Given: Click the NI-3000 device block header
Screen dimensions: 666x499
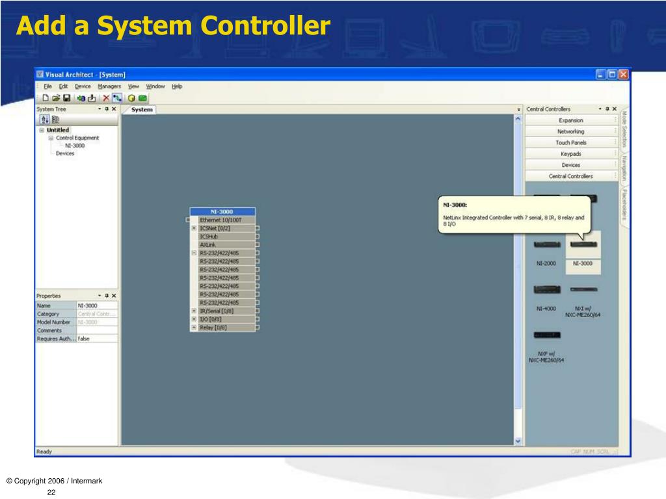Looking at the screenshot, I should [x=222, y=211].
